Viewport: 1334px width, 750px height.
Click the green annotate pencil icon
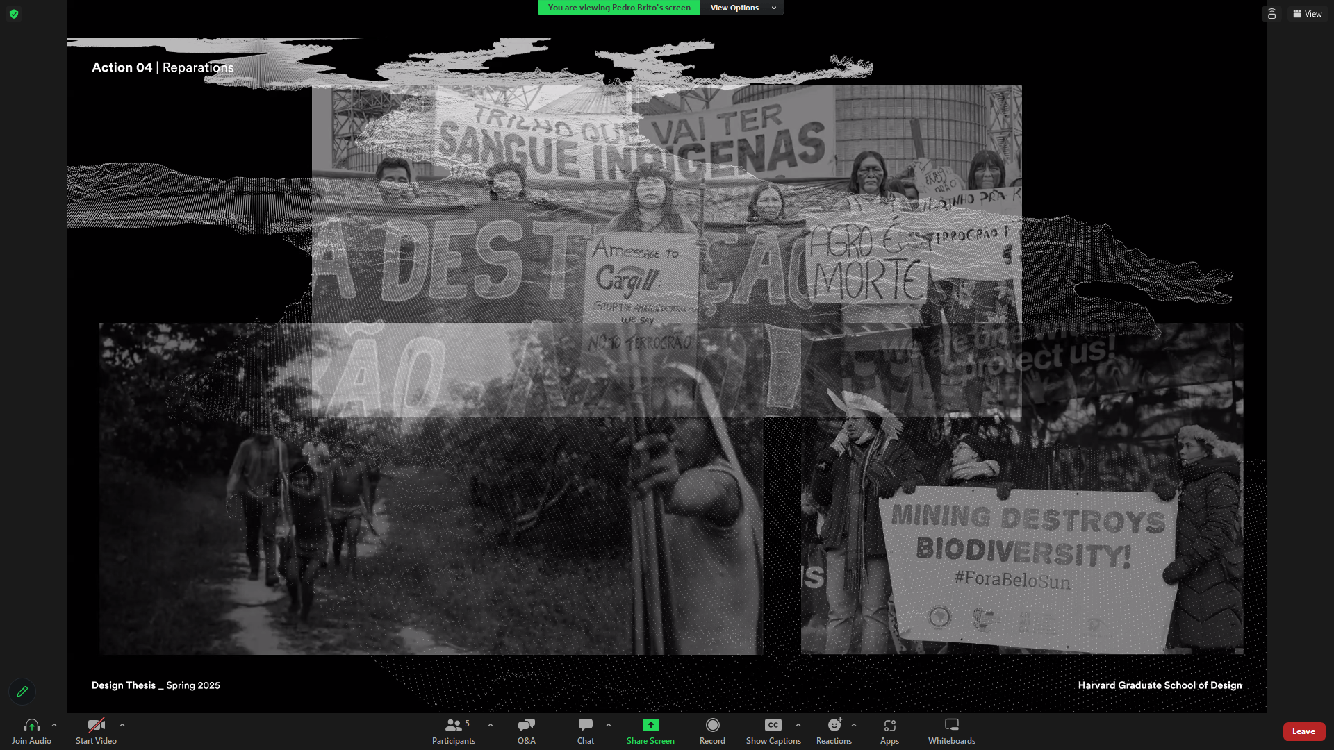click(x=22, y=691)
